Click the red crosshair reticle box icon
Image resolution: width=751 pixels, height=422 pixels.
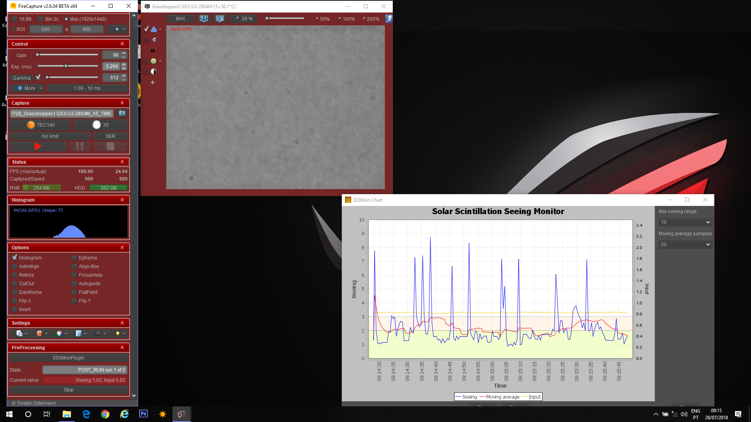point(153,50)
